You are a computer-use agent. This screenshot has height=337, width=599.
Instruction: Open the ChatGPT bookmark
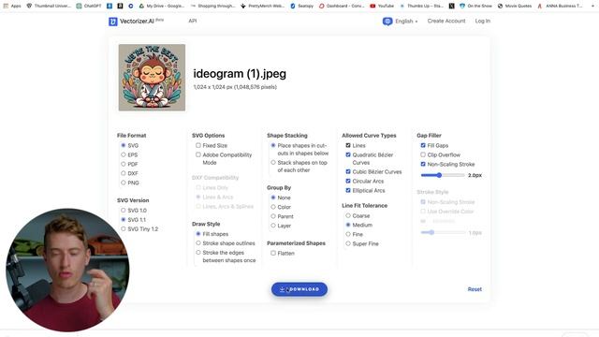[x=89, y=6]
